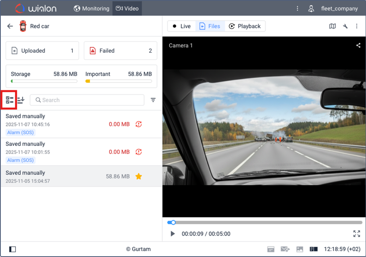Play the video recording

point(173,234)
